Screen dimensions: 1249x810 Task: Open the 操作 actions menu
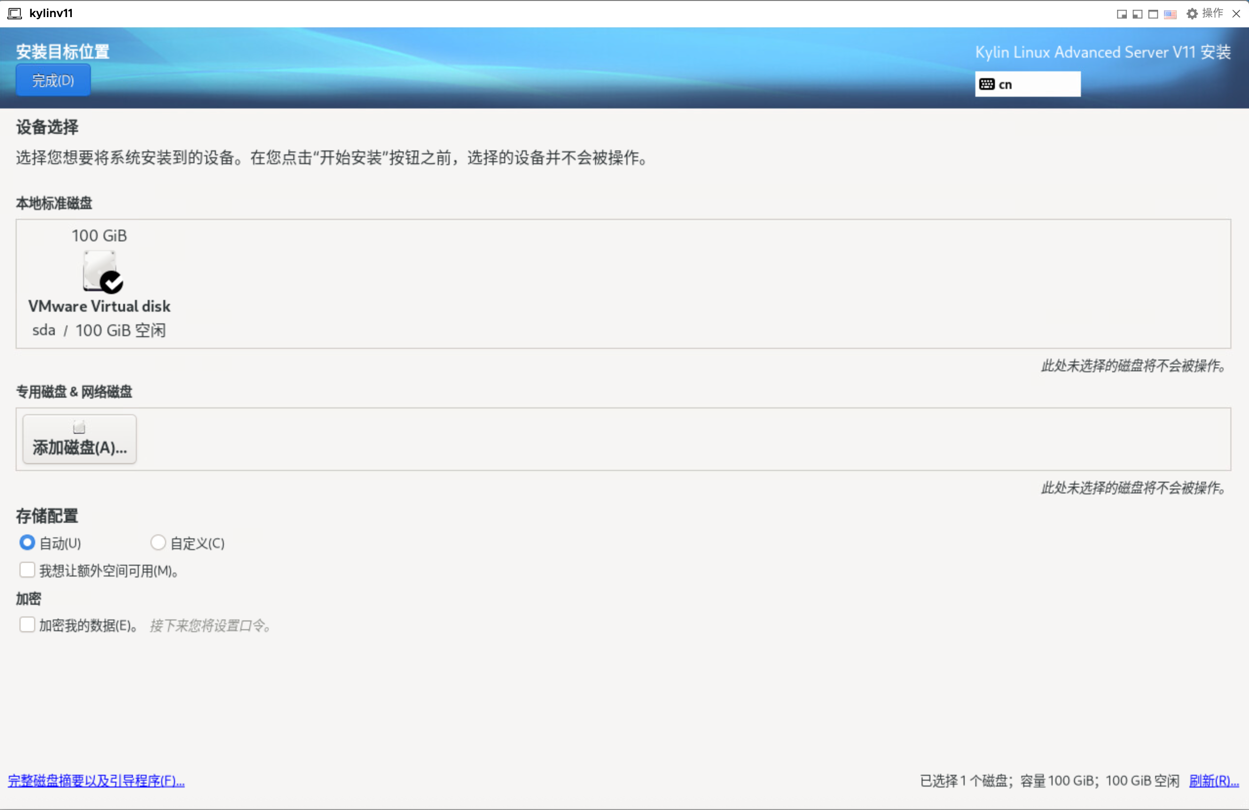(1212, 14)
